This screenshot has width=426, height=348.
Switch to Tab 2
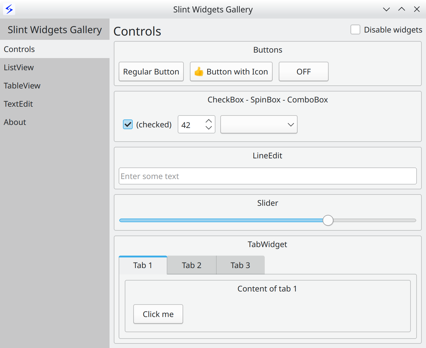[x=191, y=265]
